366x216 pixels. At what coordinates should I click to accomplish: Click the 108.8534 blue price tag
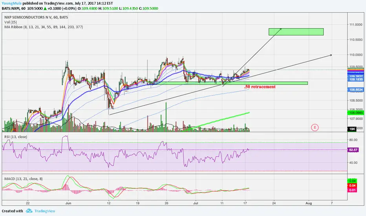coord(356,90)
